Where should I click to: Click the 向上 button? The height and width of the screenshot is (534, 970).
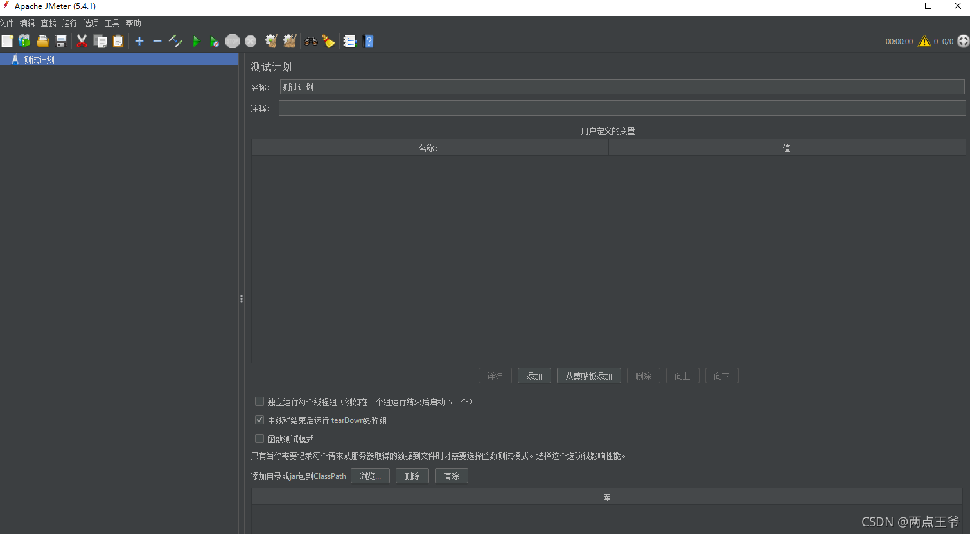683,376
